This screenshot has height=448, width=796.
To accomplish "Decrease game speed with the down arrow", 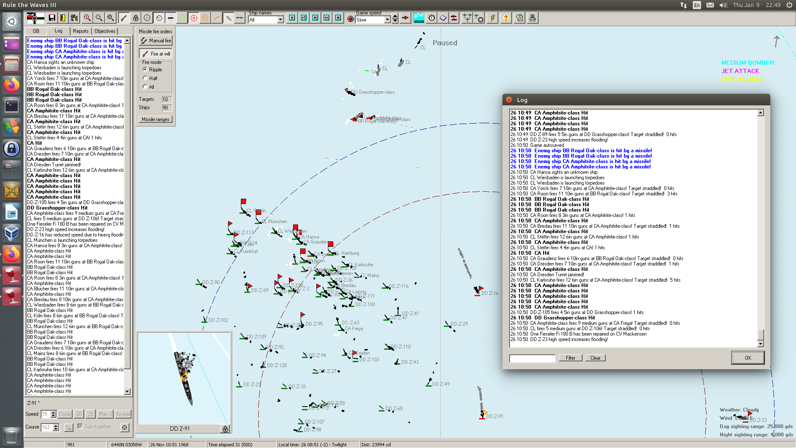I will [x=395, y=22].
